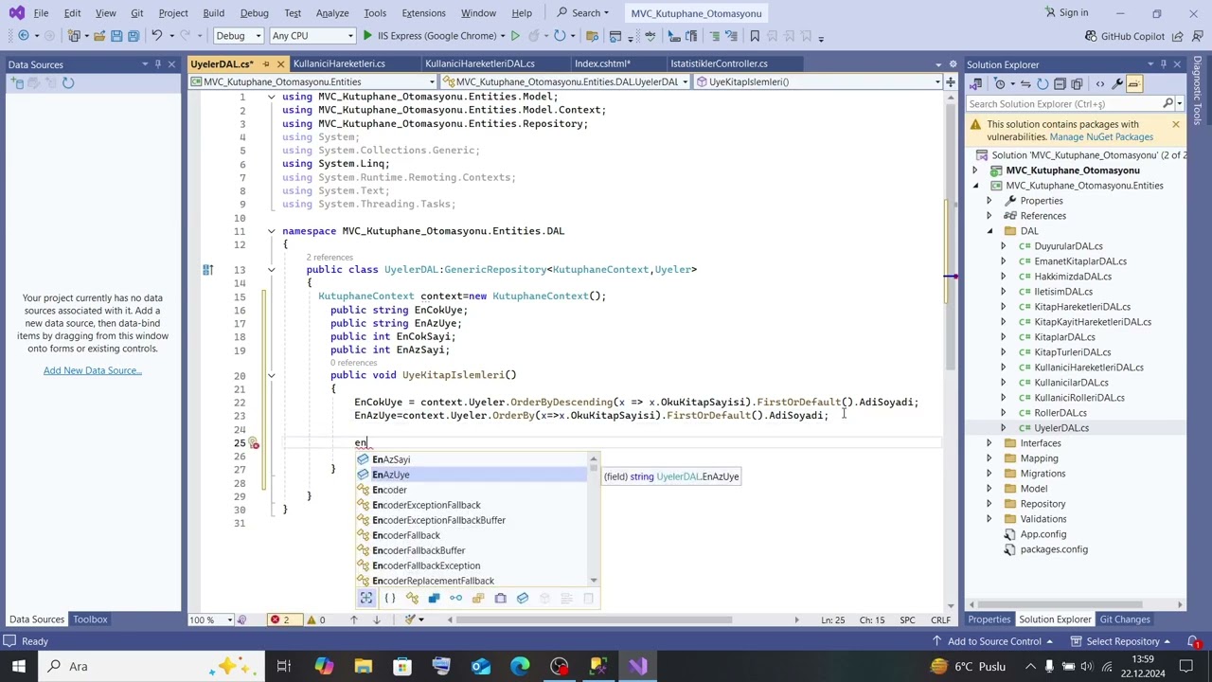1212x682 pixels.
Task: Toggle namespaces filter in IntelliSense popup
Action: [x=389, y=599]
